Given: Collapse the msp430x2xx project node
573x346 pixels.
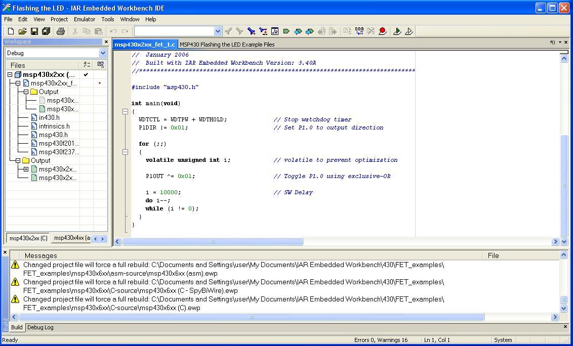Looking at the screenshot, I should click(10, 74).
